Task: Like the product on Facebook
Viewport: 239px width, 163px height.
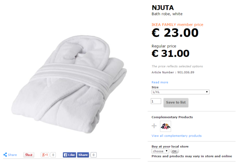Action: coord(69,155)
